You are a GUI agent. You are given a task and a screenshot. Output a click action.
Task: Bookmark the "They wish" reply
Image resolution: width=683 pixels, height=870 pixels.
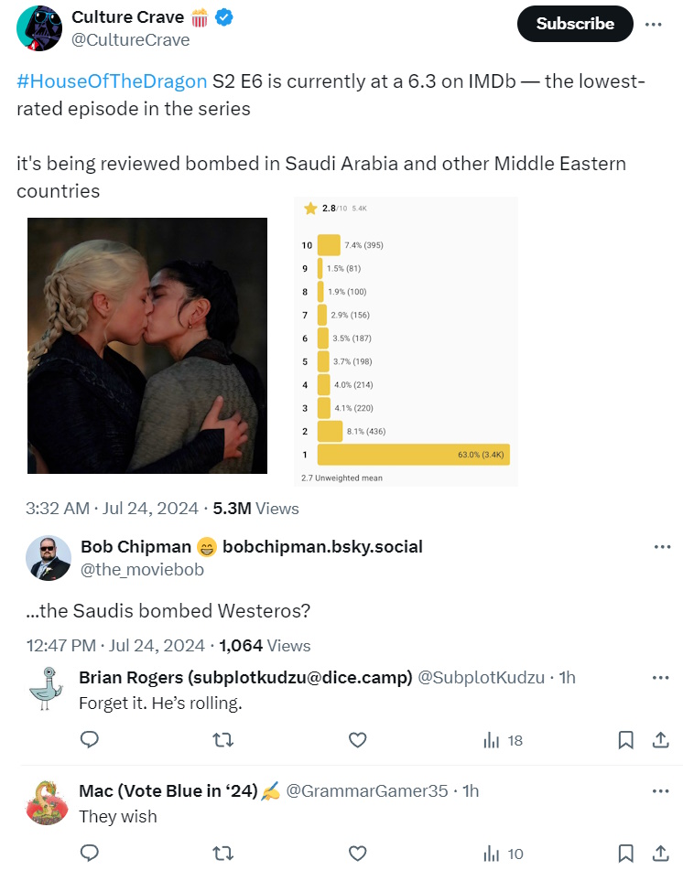click(x=626, y=854)
